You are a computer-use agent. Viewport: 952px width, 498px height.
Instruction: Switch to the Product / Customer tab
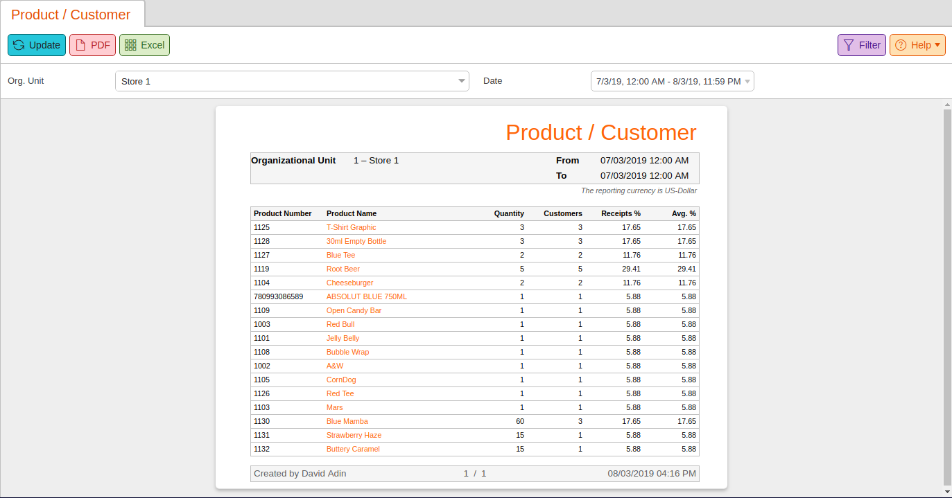(71, 15)
